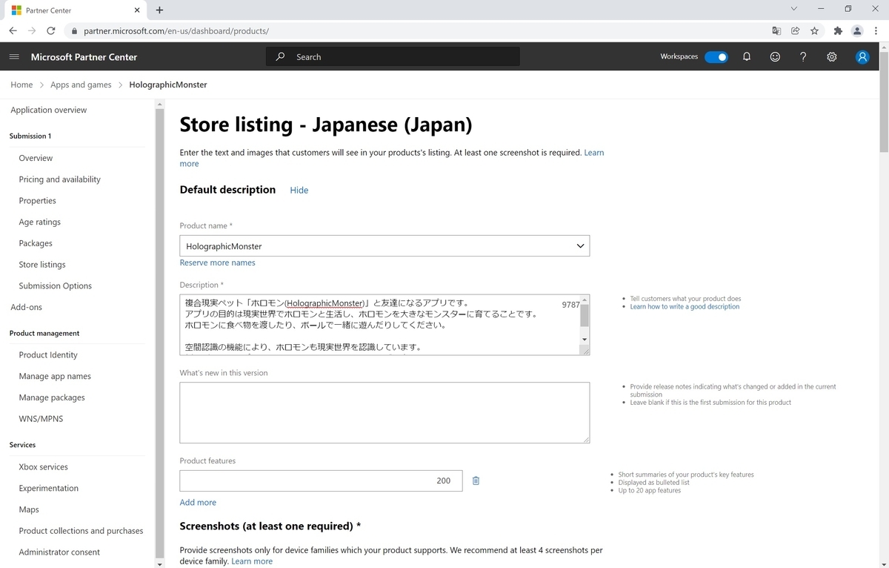Click the translate page icon
This screenshot has width=889, height=568.
776,31
